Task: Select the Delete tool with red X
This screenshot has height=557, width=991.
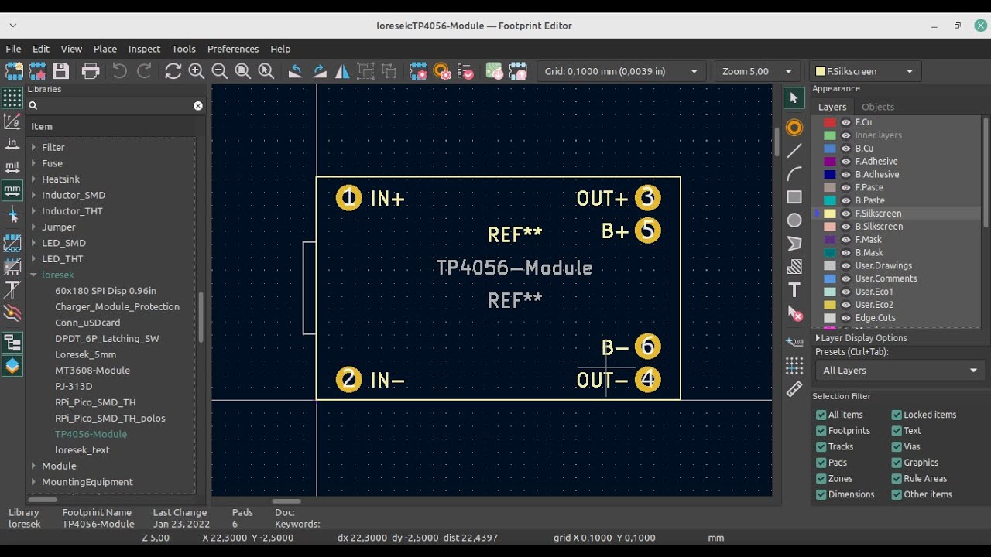Action: tap(794, 313)
